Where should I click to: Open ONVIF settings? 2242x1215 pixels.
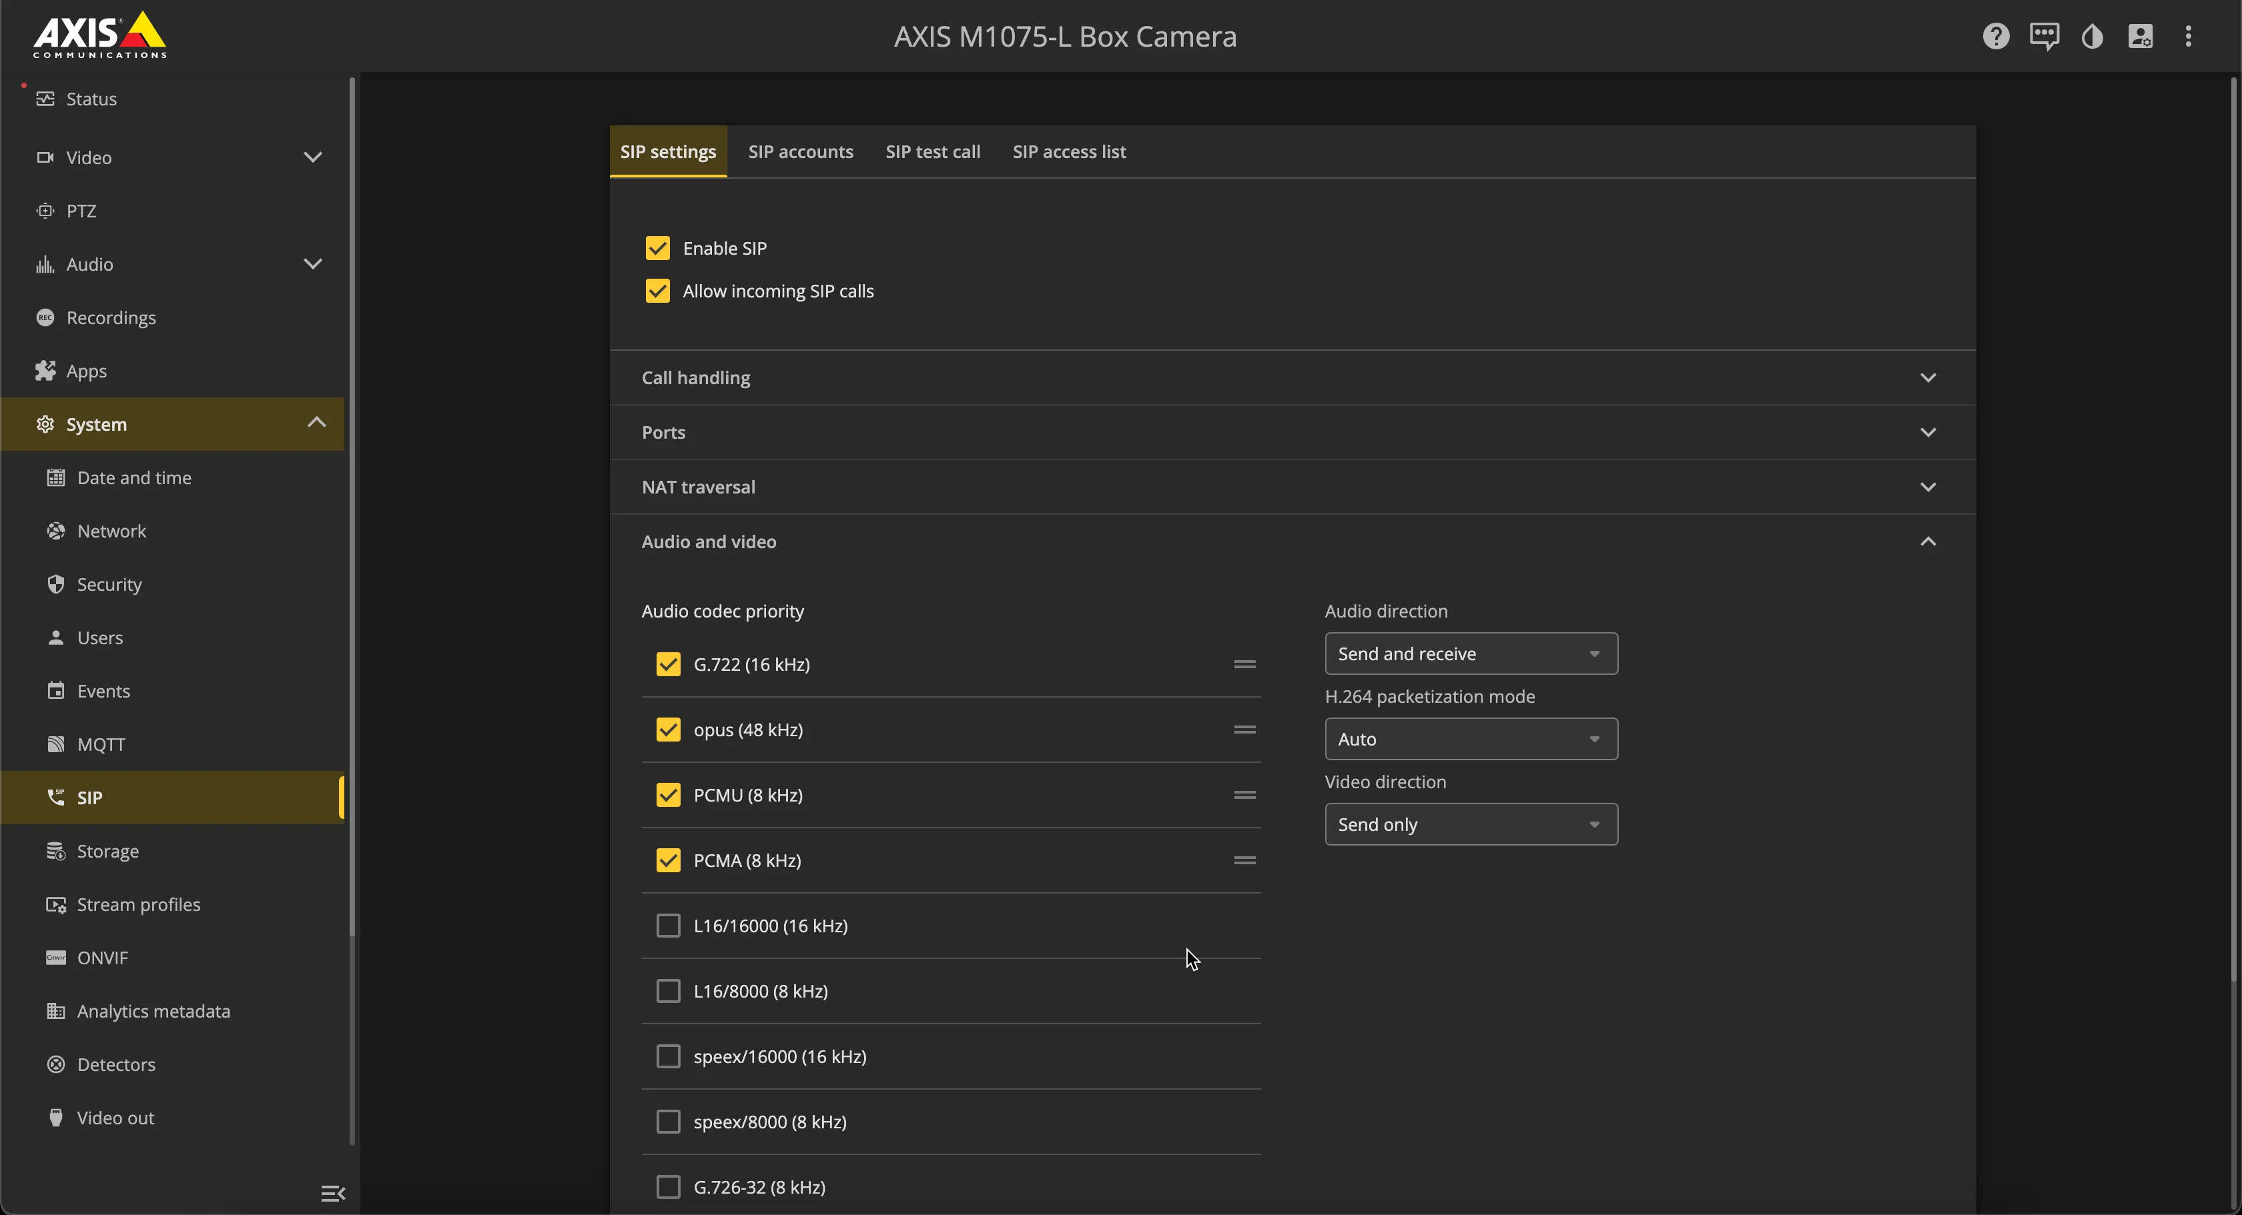172,958
